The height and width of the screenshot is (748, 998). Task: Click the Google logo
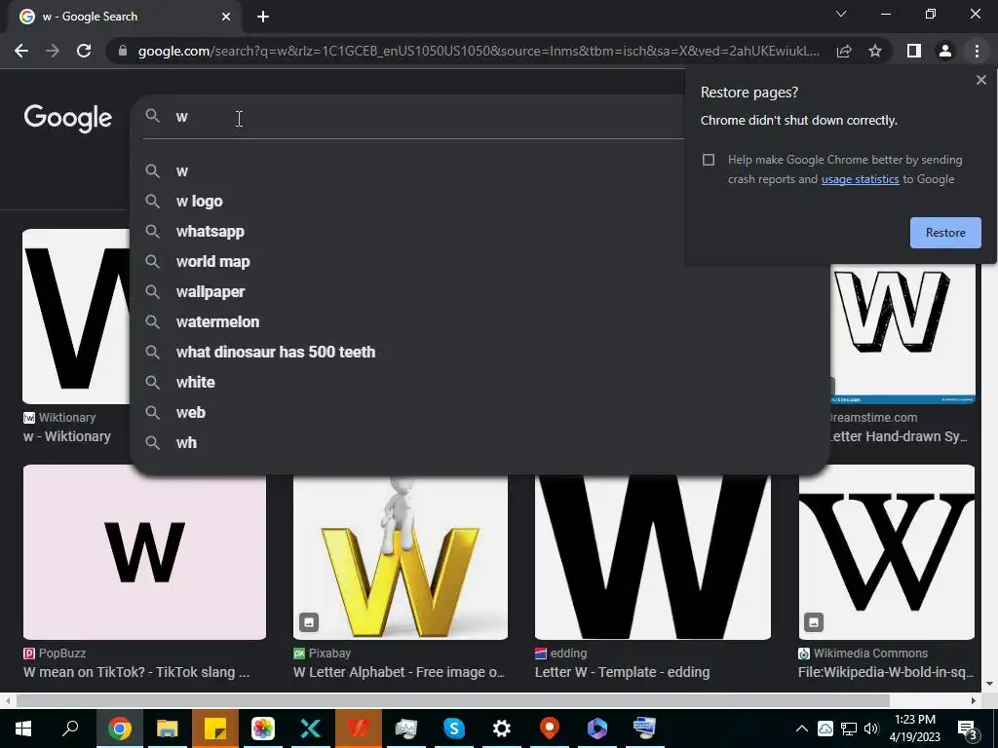[x=68, y=118]
